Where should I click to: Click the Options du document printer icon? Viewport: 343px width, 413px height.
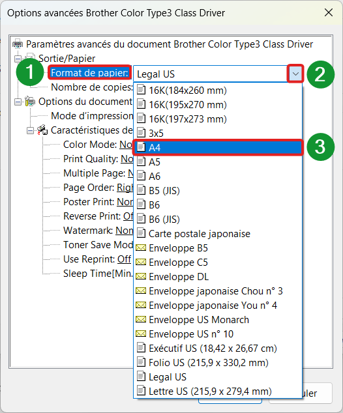pyautogui.click(x=30, y=102)
